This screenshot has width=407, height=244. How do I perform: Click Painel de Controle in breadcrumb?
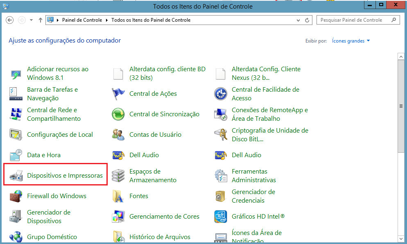coord(82,20)
